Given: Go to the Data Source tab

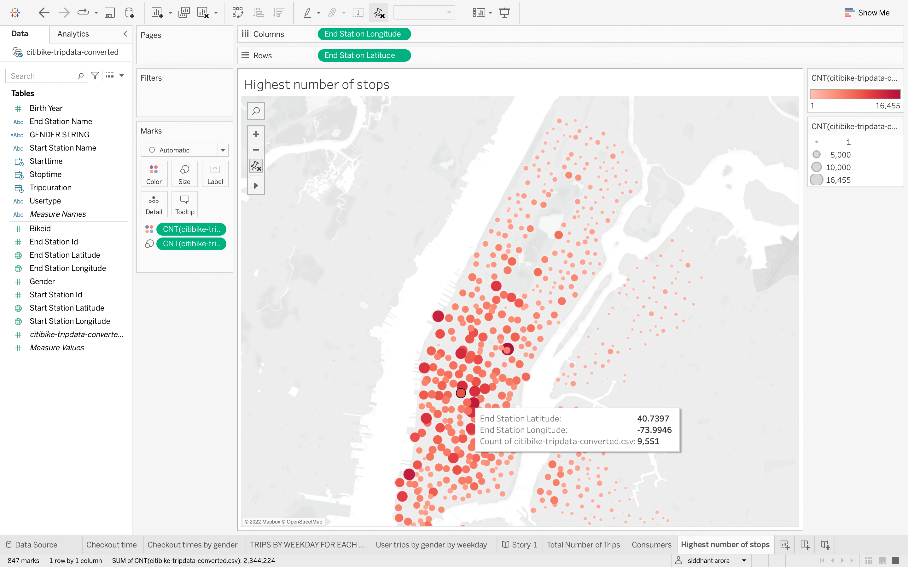Looking at the screenshot, I should tap(32, 545).
